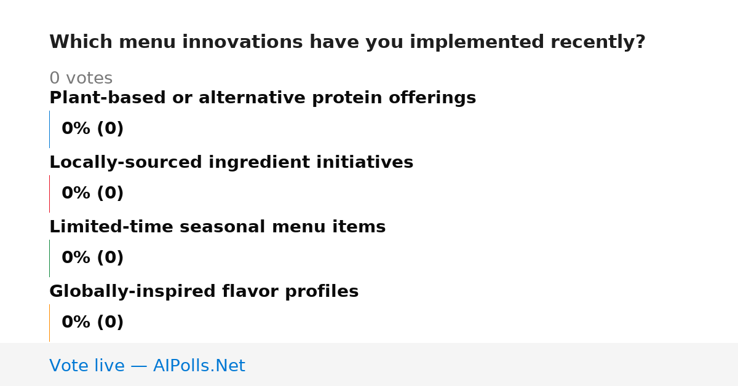Screen dimensions: 738x386
Task: Click the word 'AIPolls.Net' in footer
Action: tap(199, 366)
